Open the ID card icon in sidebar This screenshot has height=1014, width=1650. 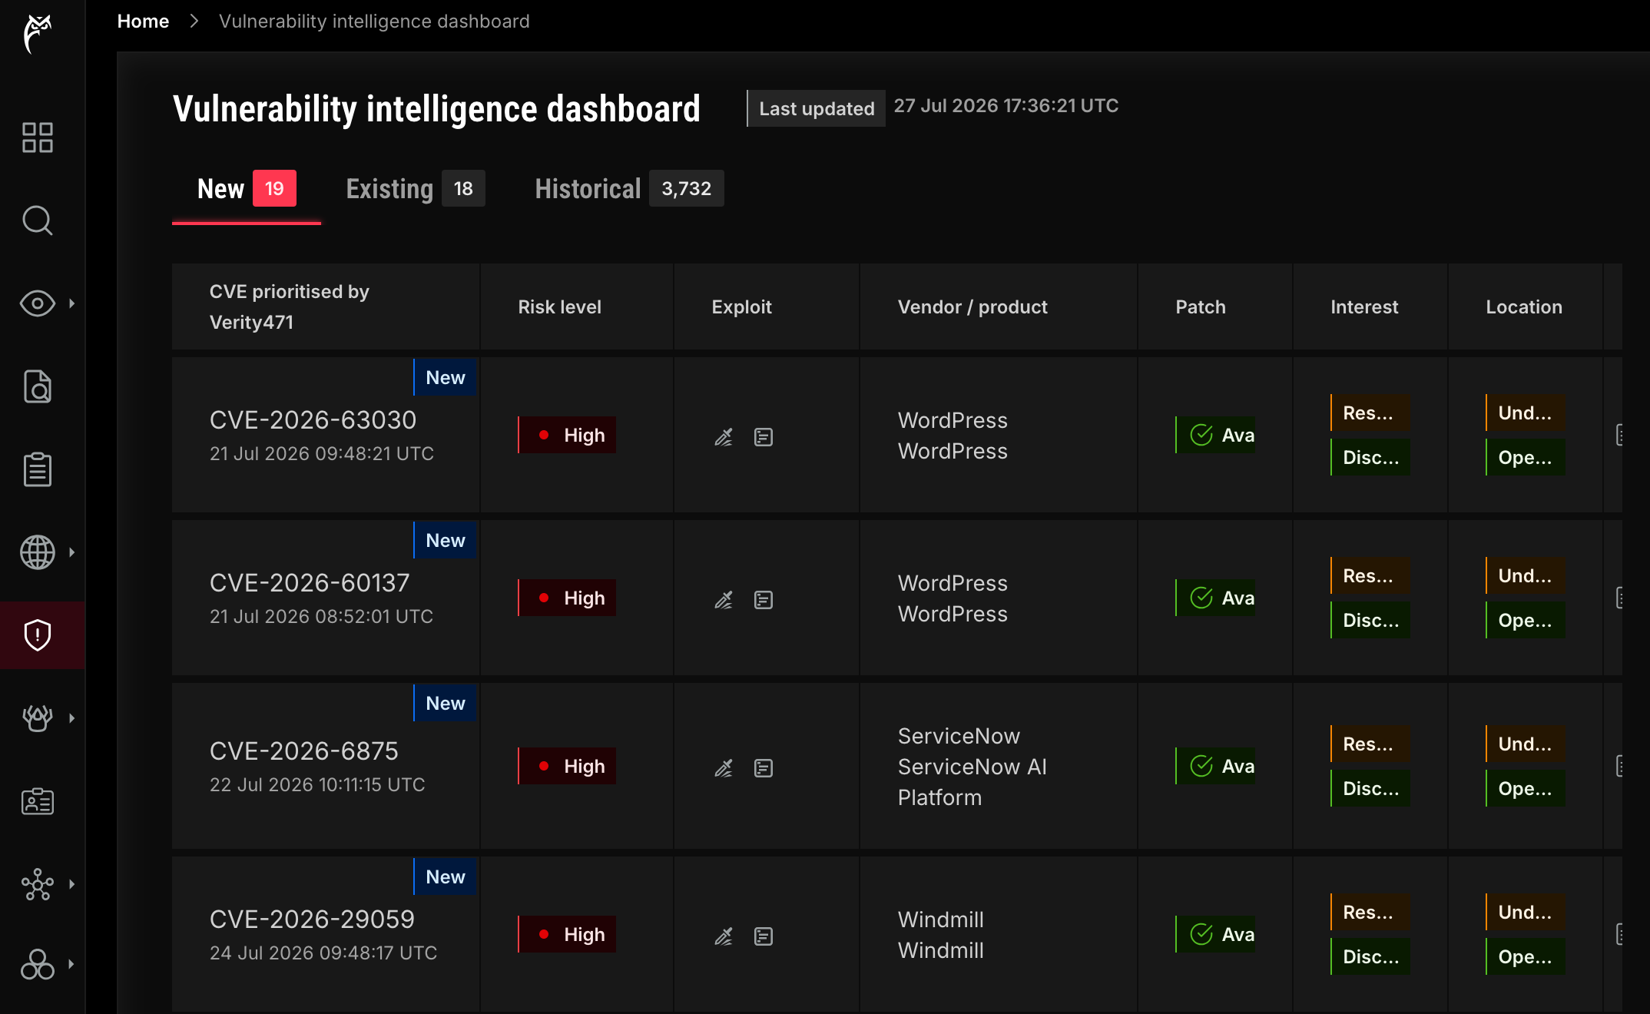pyautogui.click(x=37, y=801)
